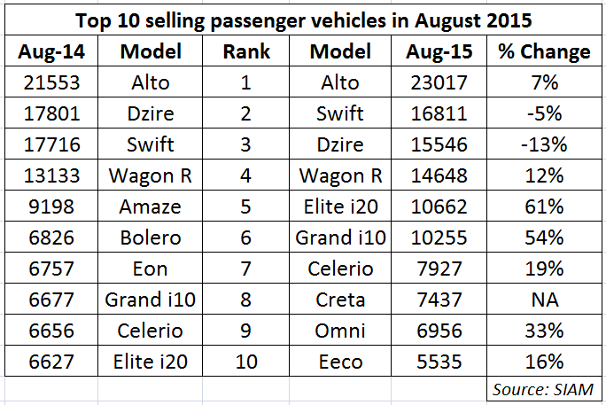The width and height of the screenshot is (606, 405).
Task: Click the % Change header cell
Action: pyautogui.click(x=543, y=51)
